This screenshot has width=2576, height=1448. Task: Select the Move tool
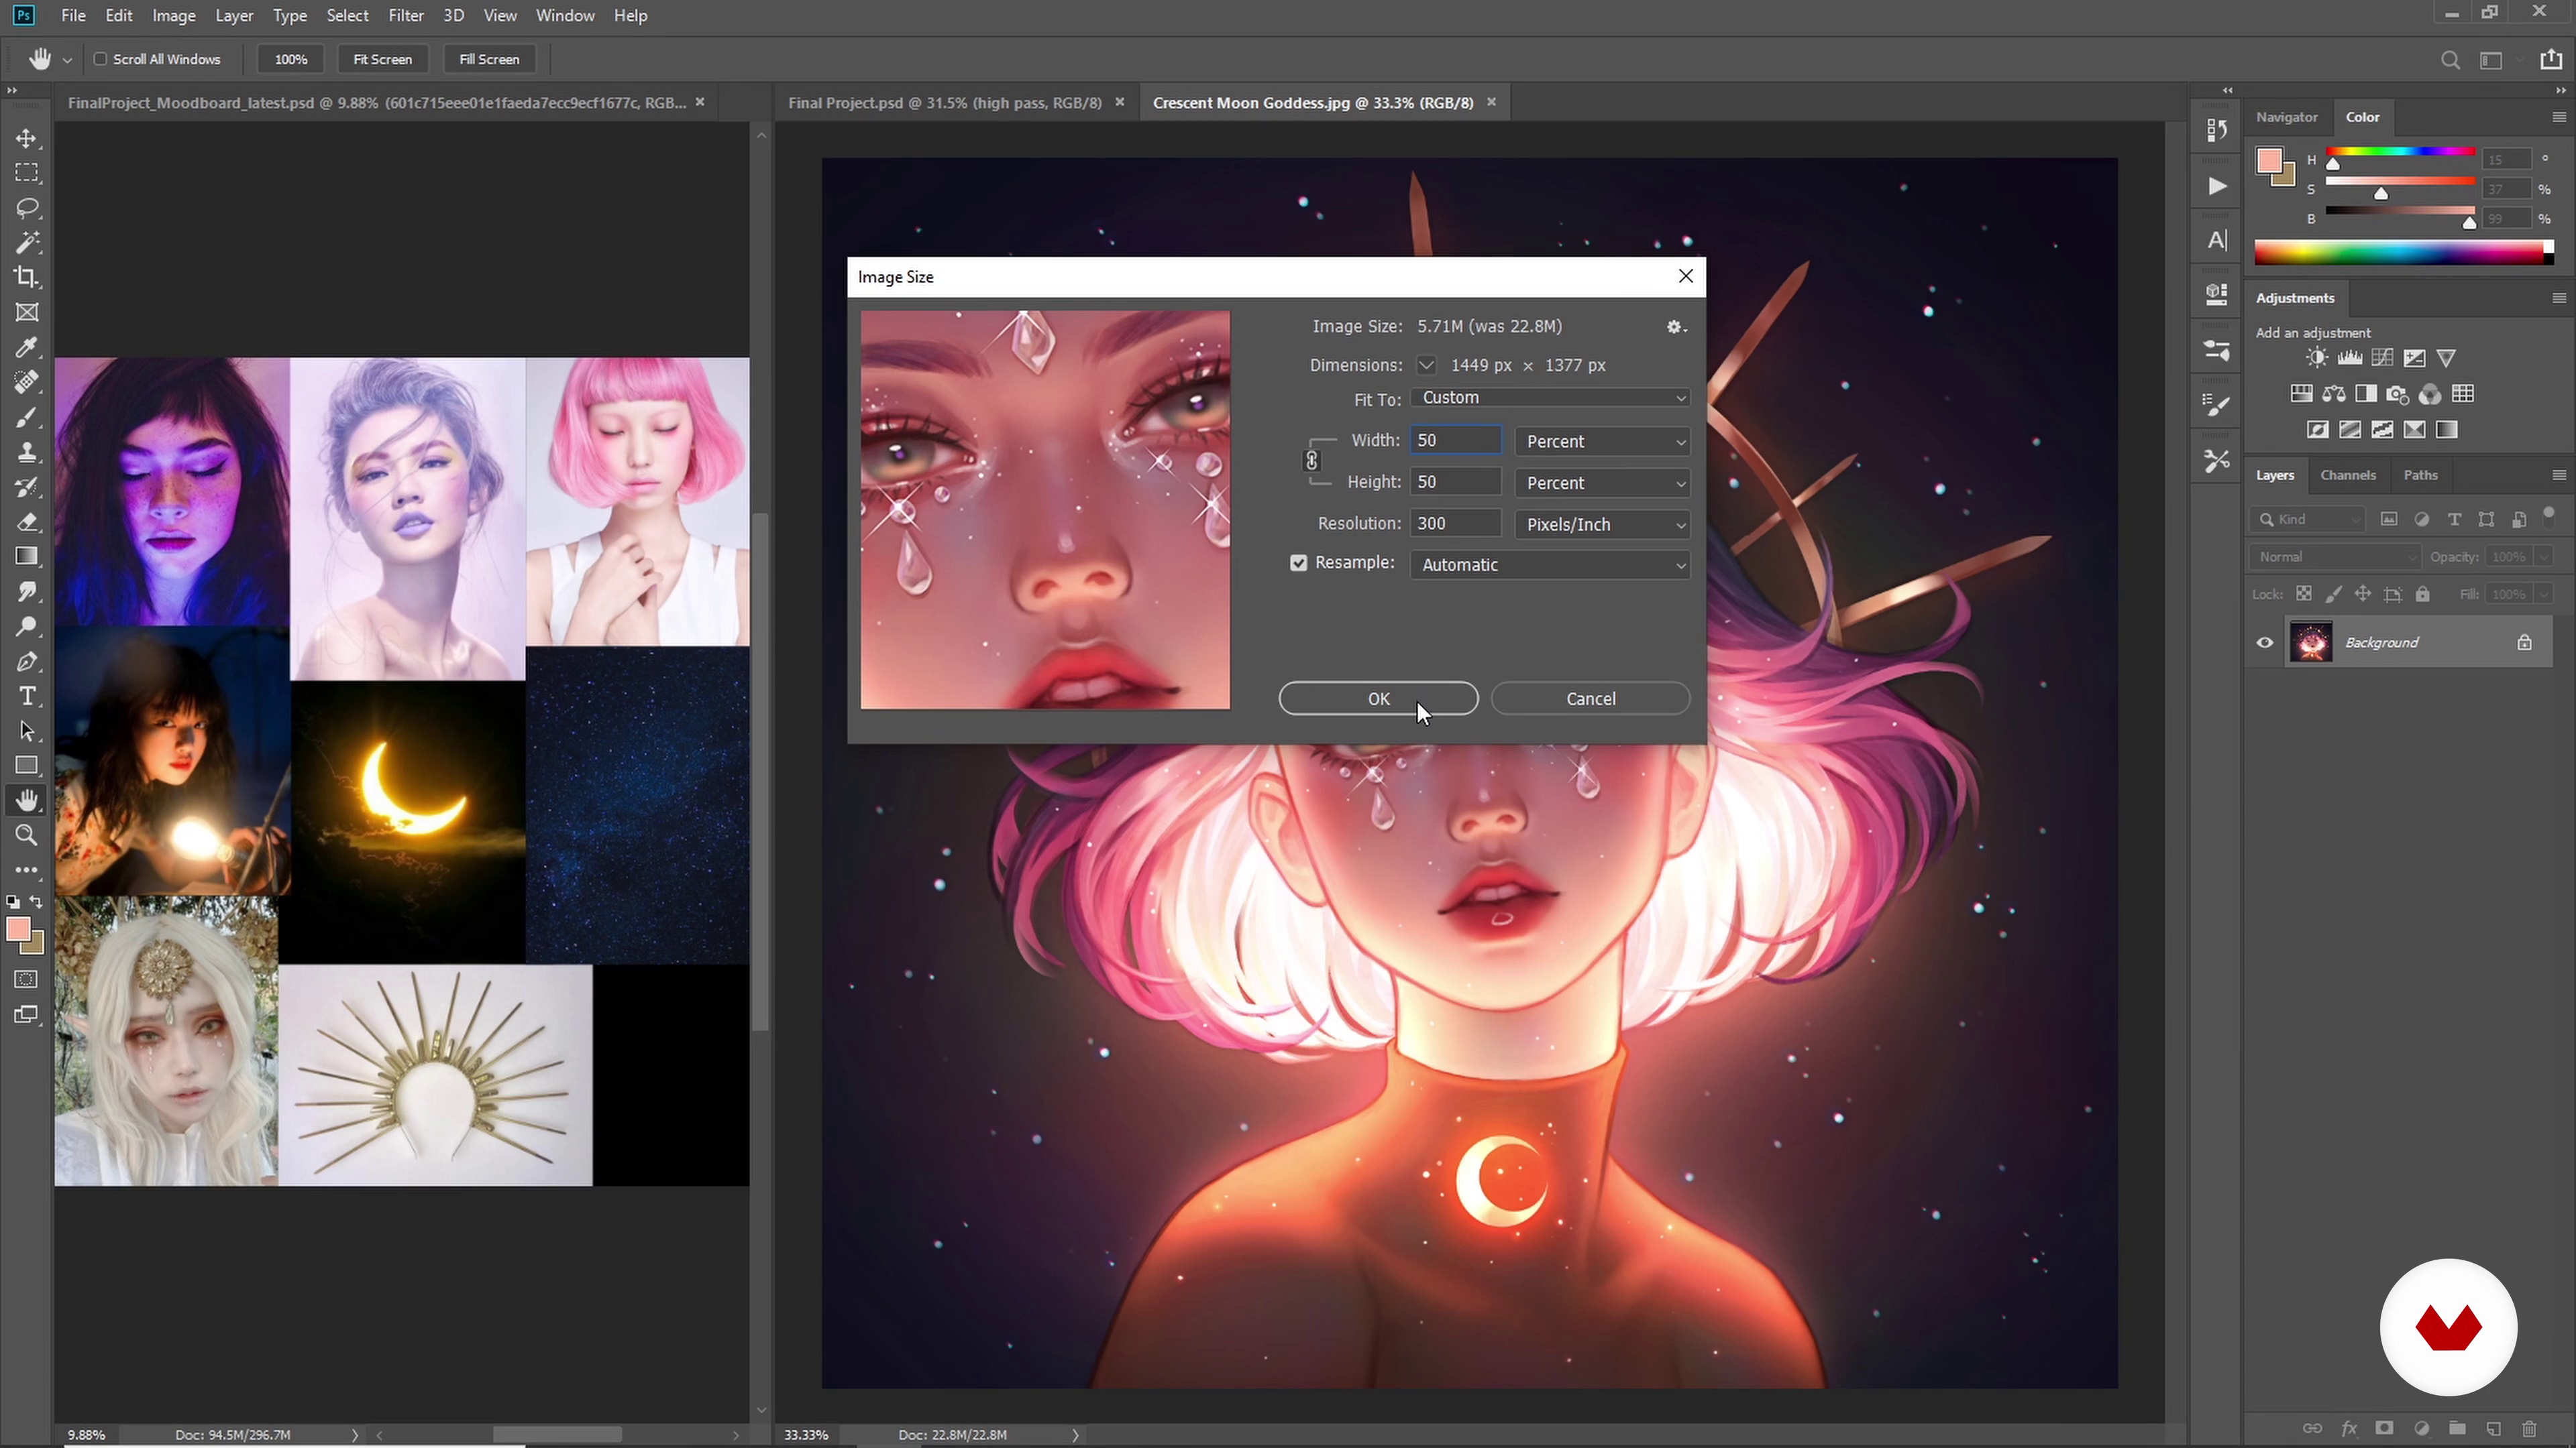point(27,138)
